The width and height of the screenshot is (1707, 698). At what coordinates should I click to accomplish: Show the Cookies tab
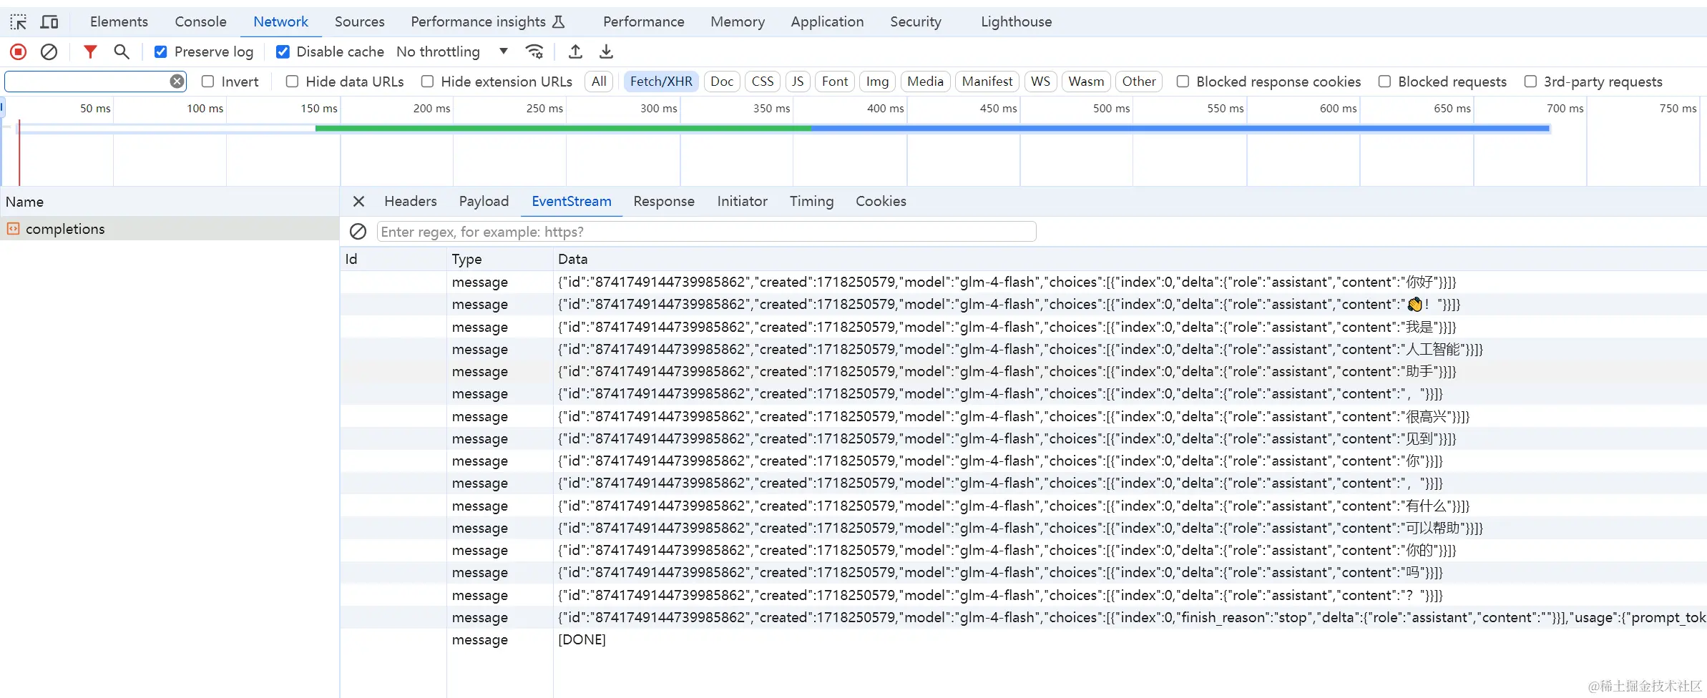[x=881, y=202]
